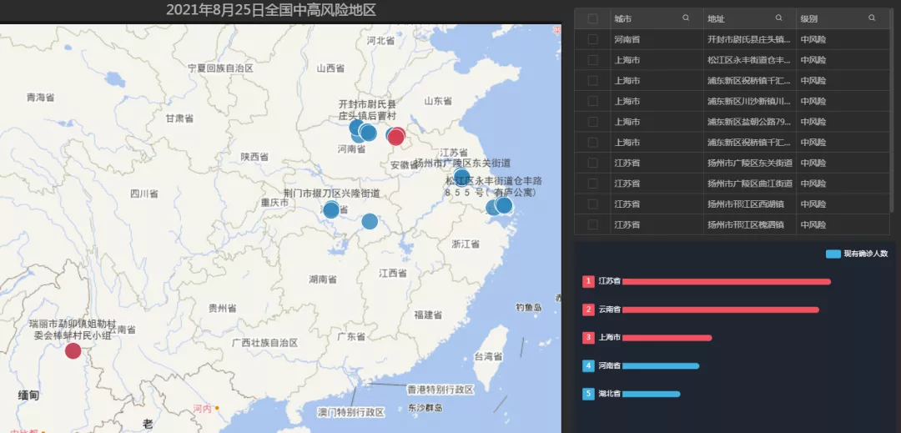Click the address cell 扬州市广陵区东关街道
The height and width of the screenshot is (433, 901).
click(x=750, y=163)
